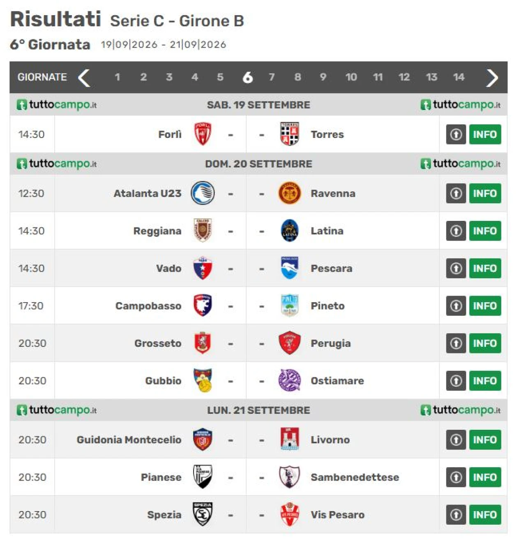Screen dimensions: 526x539
Task: Jump to giornata 1
Action: coord(118,77)
